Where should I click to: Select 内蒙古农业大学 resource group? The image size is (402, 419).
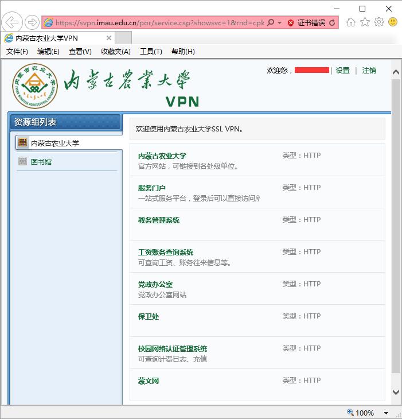69,143
